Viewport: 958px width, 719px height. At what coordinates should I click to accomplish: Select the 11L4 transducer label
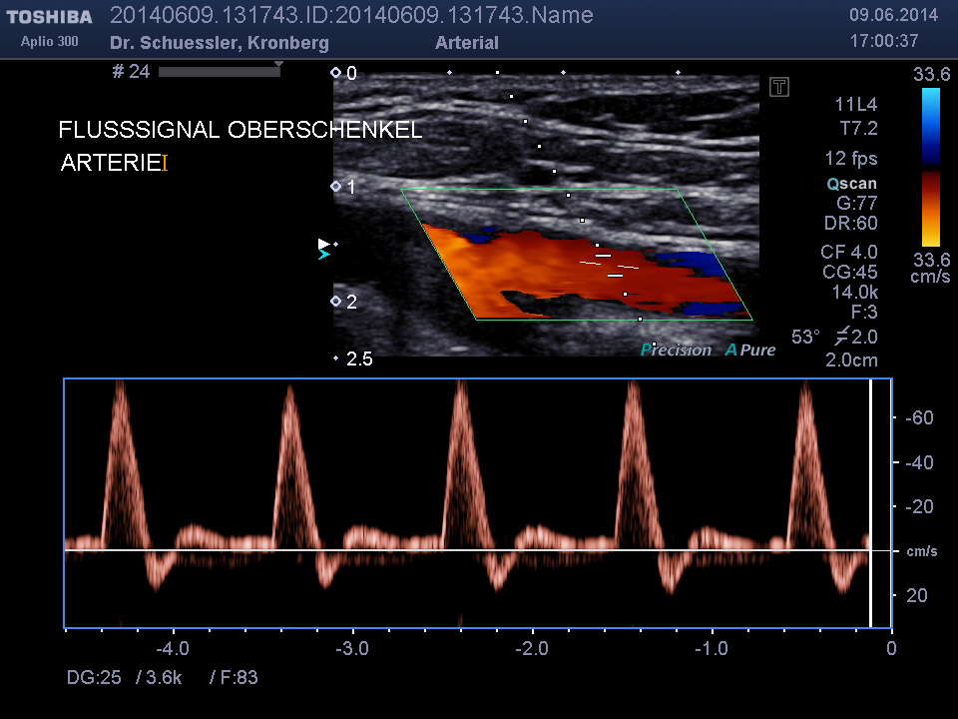(855, 105)
